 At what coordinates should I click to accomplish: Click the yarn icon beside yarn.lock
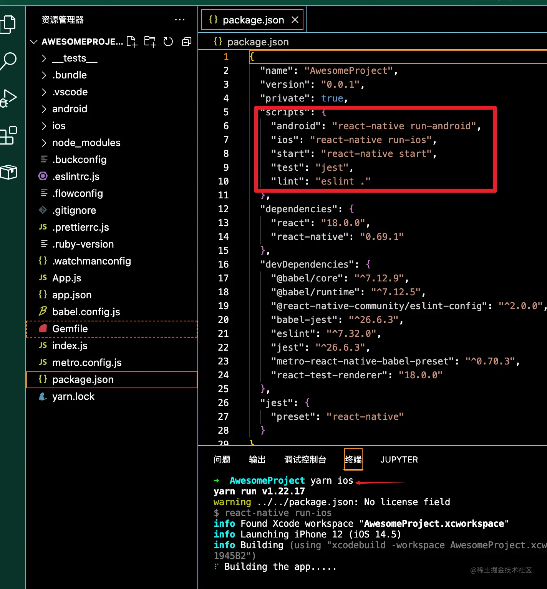tap(43, 396)
